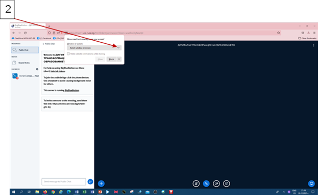Select the BigBlueButton browser tab
Screen dimensions: 319x196
point(28,26)
